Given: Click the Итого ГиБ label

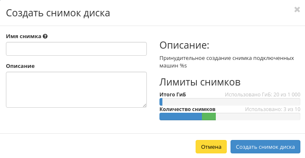Looking at the screenshot, I should 173,95.
